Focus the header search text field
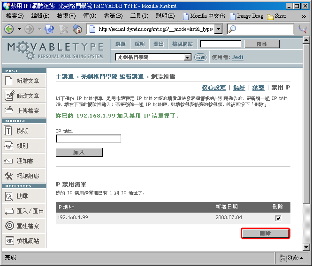 (x=221, y=44)
